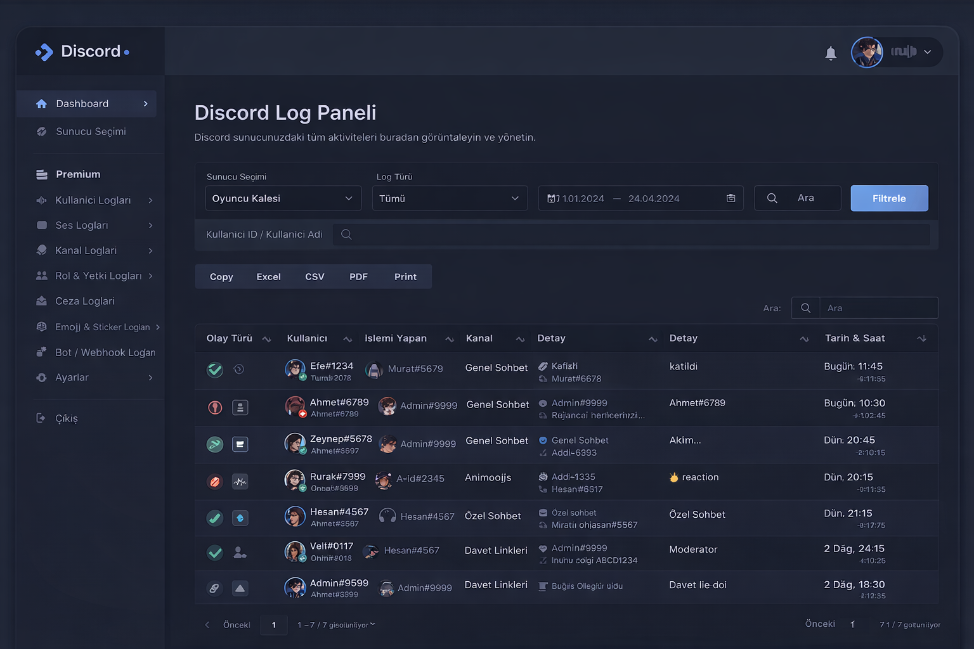Expand the user account menu chevron
Screen dimensions: 974x649
pyautogui.click(x=927, y=52)
